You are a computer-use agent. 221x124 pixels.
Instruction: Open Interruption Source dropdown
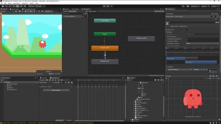202,43
